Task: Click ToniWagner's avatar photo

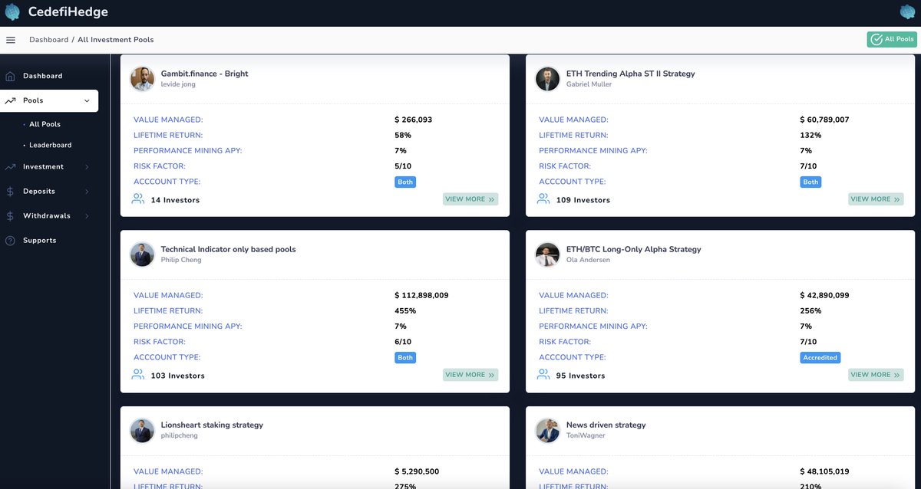Action: [547, 430]
